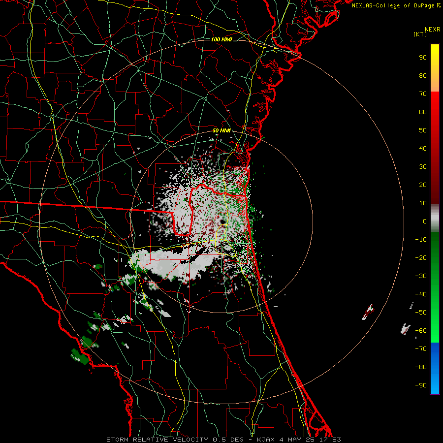Click the 40 value on the velocity scale
This screenshot has height=443, width=443.
click(423, 149)
